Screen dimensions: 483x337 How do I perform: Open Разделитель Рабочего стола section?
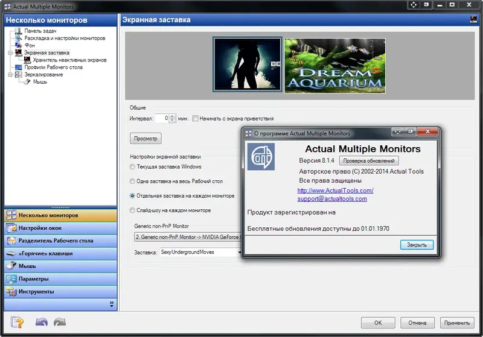tap(61, 241)
